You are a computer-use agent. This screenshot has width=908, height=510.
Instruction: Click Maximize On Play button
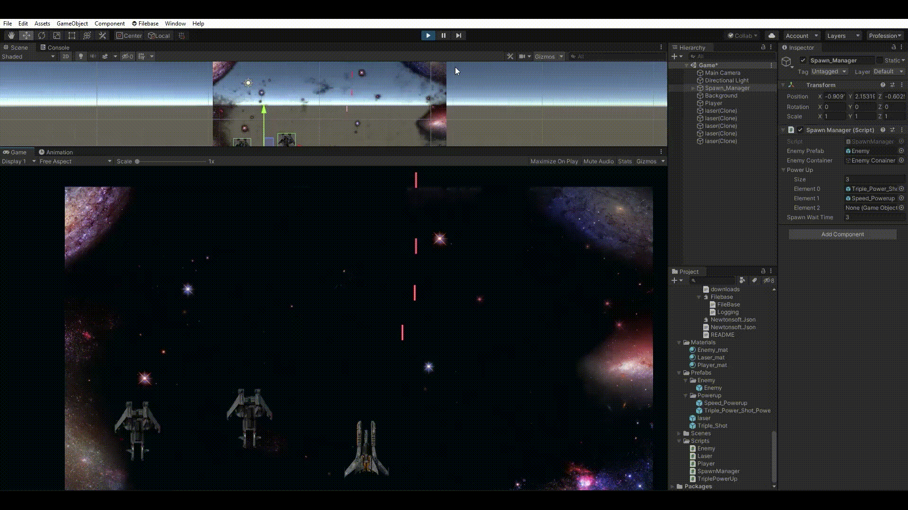point(554,161)
